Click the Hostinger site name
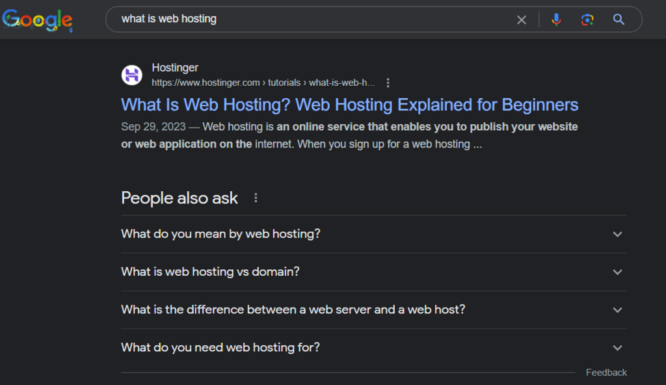 point(175,68)
